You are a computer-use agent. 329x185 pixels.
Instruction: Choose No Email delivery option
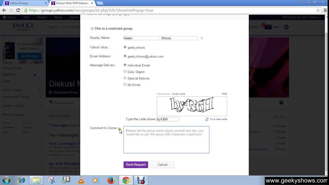(x=125, y=84)
